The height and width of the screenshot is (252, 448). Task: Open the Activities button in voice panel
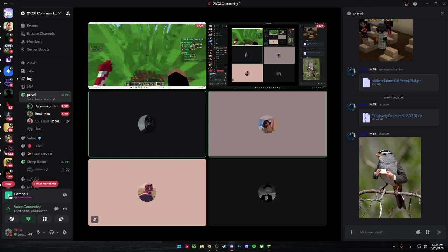click(45, 219)
